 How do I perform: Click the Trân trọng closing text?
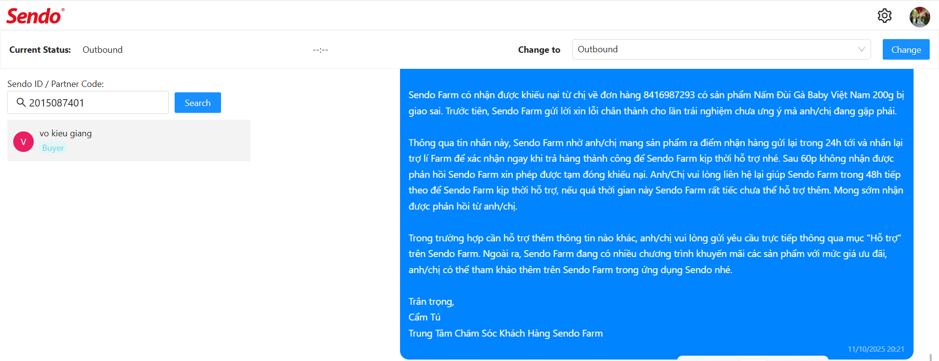click(431, 301)
